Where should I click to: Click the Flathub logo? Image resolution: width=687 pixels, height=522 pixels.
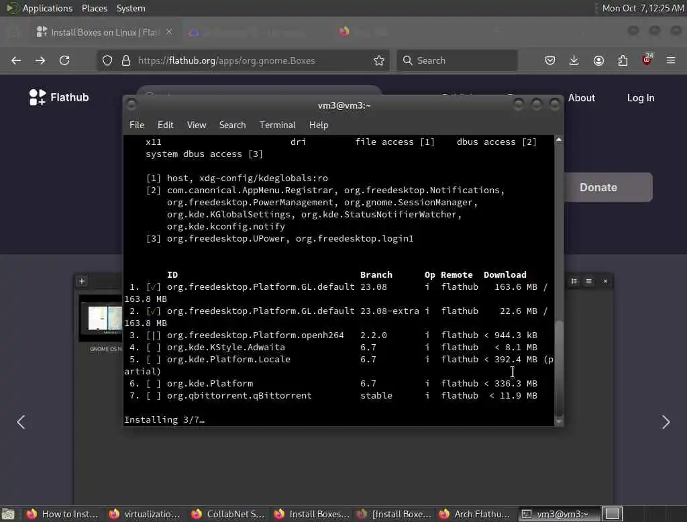click(59, 97)
